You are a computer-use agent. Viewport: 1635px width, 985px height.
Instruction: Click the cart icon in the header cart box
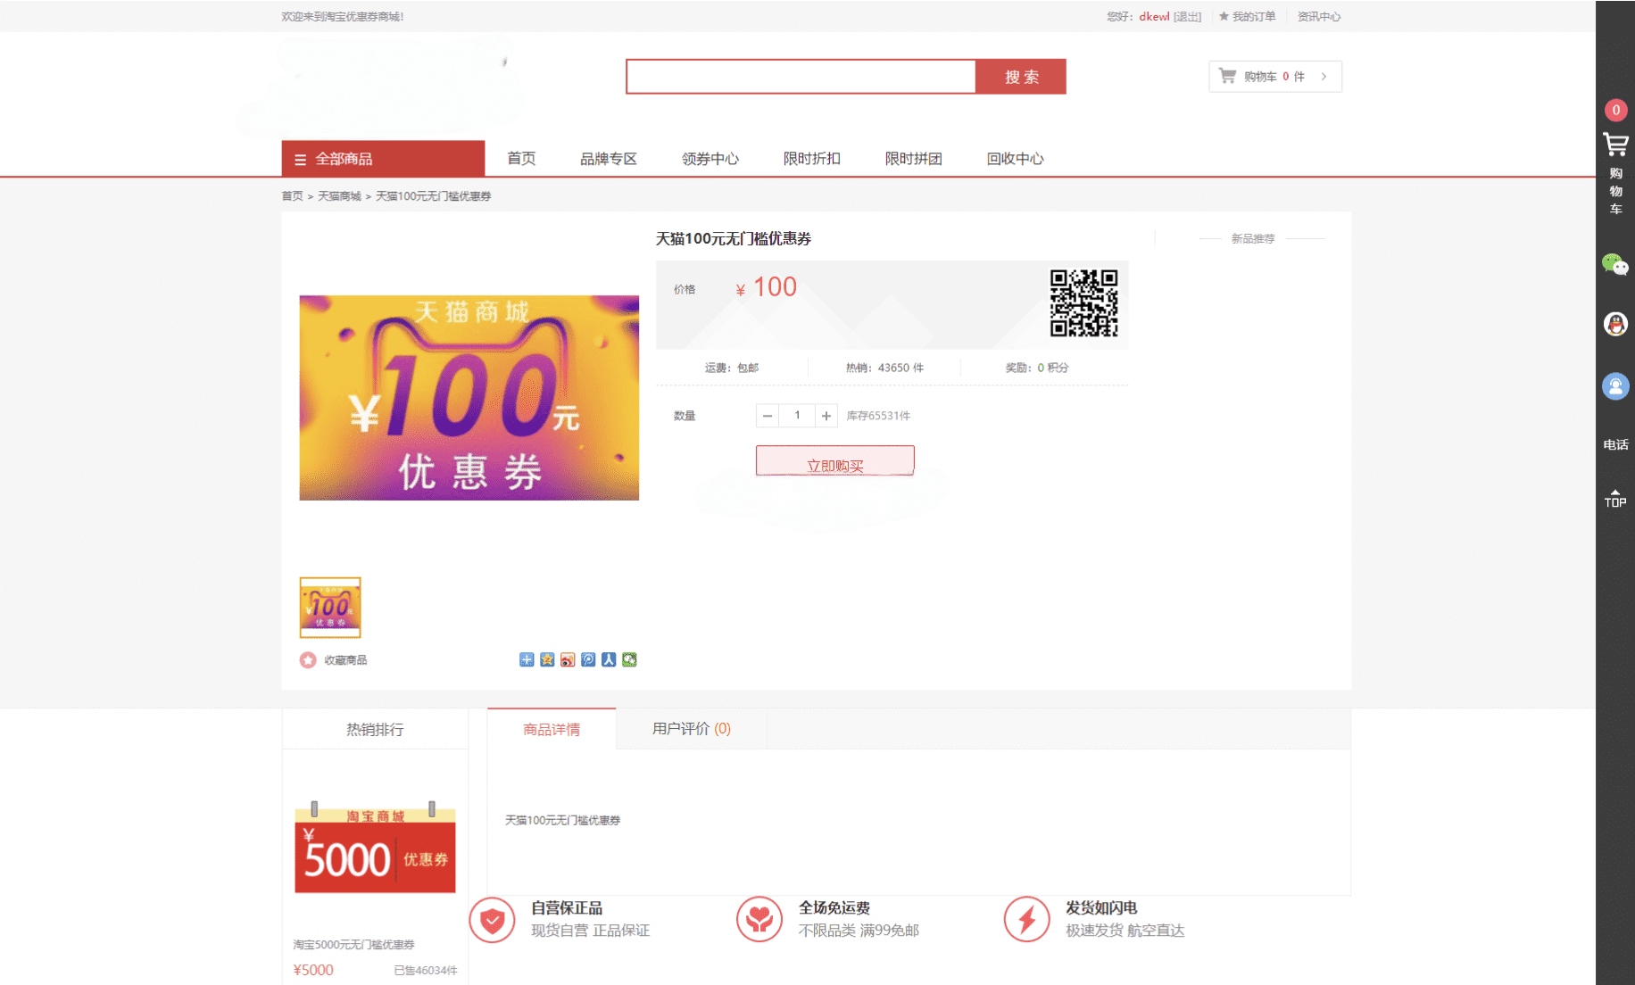pyautogui.click(x=1228, y=76)
